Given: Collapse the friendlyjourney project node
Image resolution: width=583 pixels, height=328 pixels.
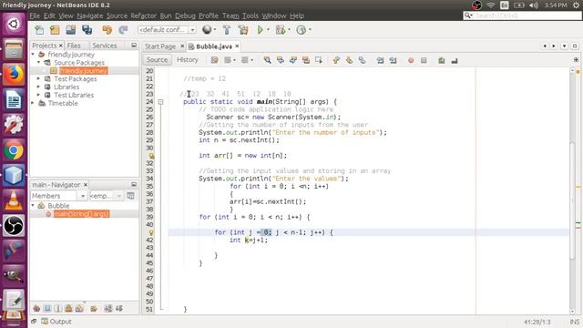Looking at the screenshot, I should point(33,55).
